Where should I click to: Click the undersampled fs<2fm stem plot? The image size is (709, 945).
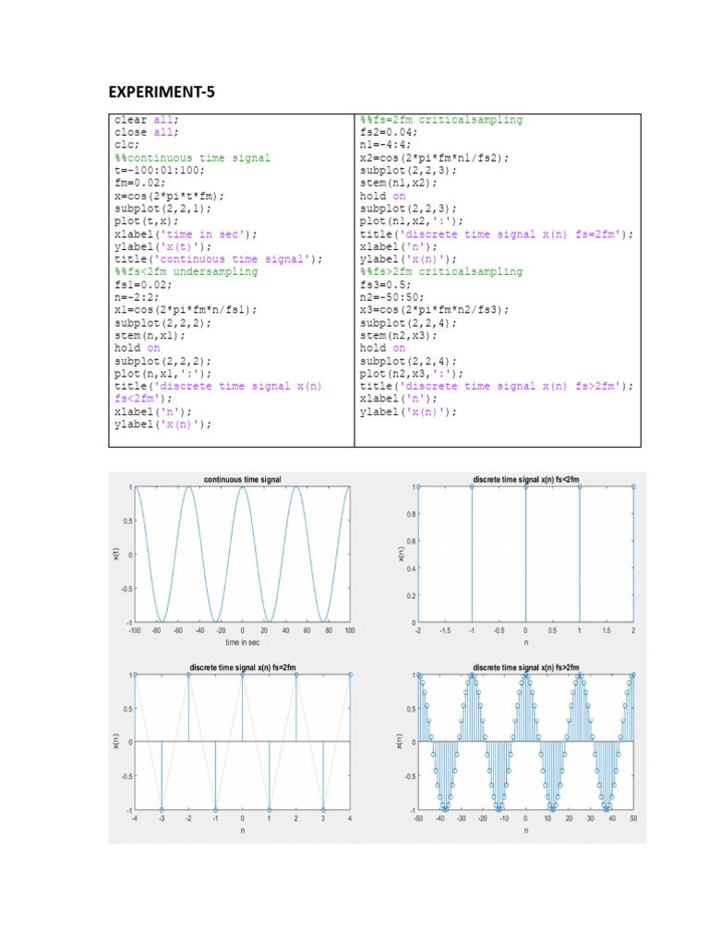[x=525, y=555]
